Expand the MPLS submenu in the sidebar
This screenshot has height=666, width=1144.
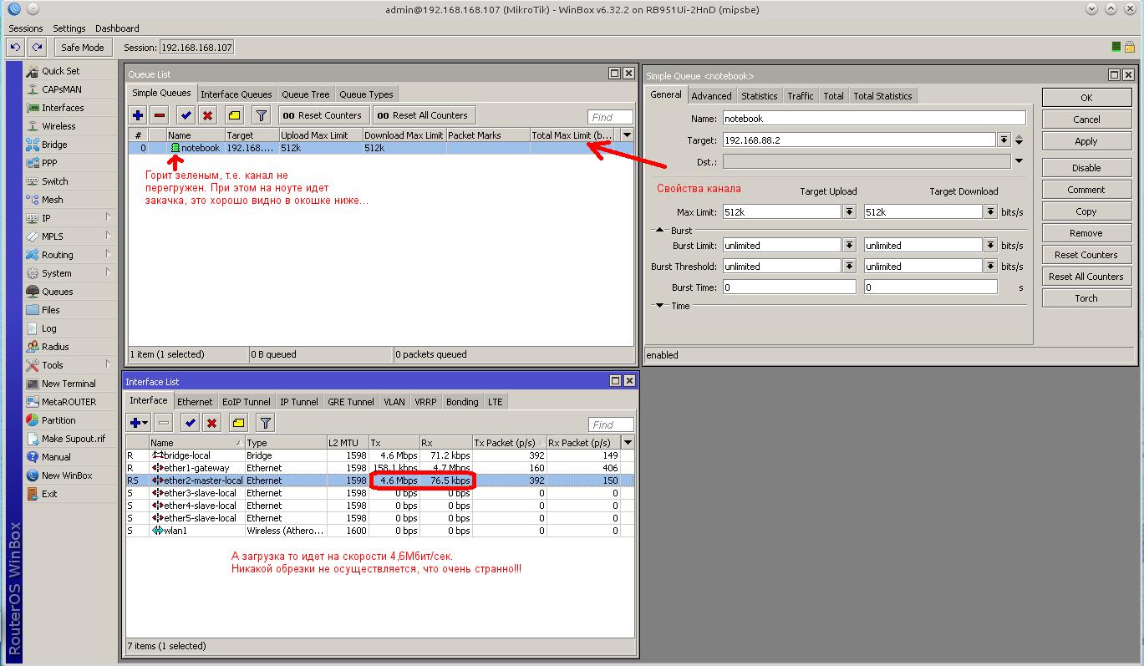[109, 236]
